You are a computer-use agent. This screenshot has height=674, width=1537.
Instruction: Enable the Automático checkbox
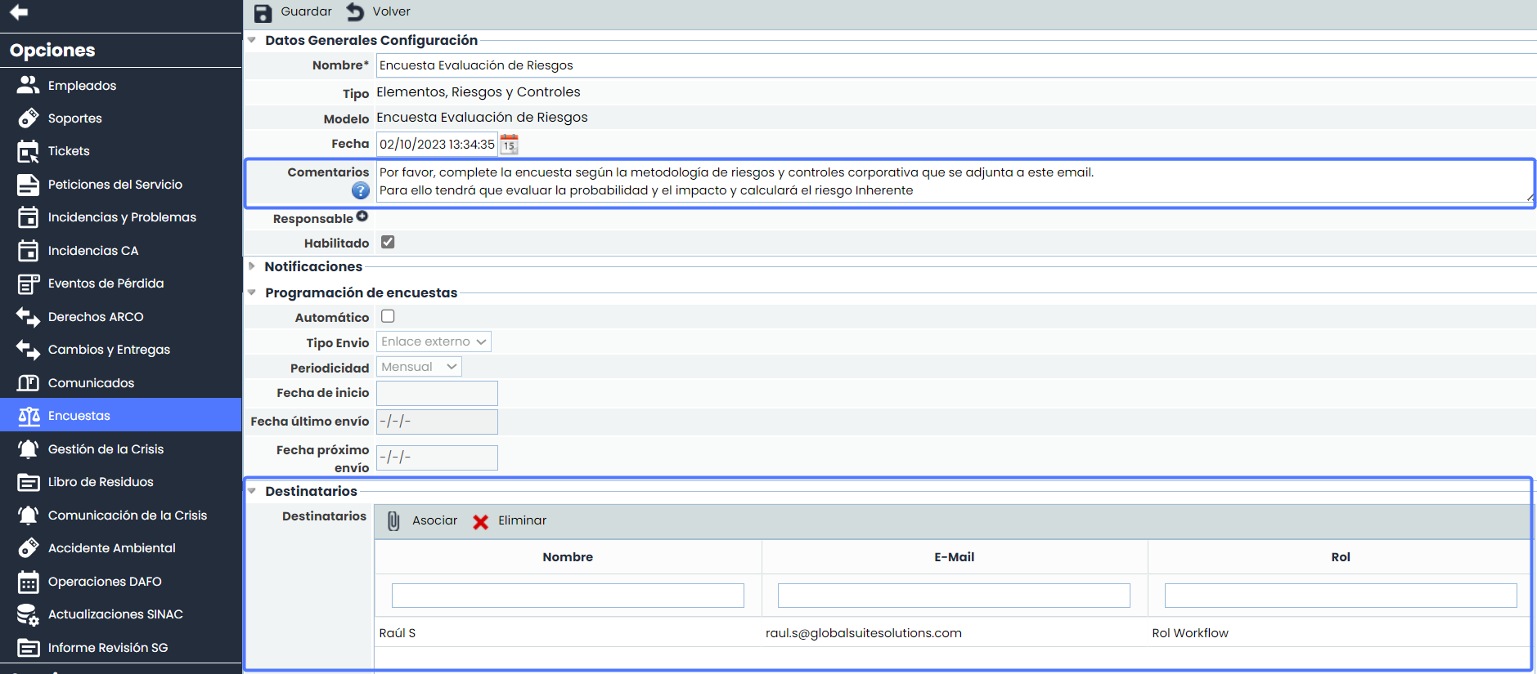[x=388, y=316]
